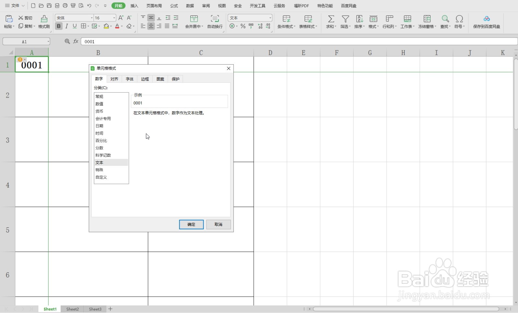The image size is (518, 313).
Task: Switch to the 对齐 tab in dialog
Action: pyautogui.click(x=114, y=79)
